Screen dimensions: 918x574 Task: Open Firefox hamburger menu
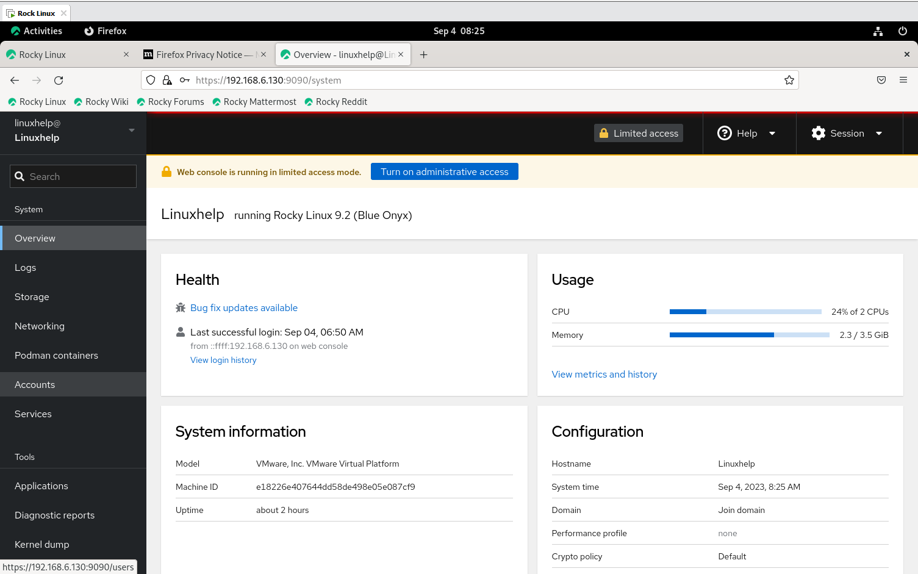(x=903, y=80)
